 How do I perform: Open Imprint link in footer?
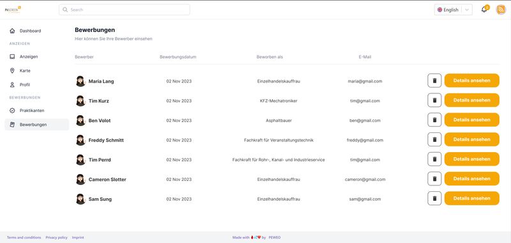78,237
